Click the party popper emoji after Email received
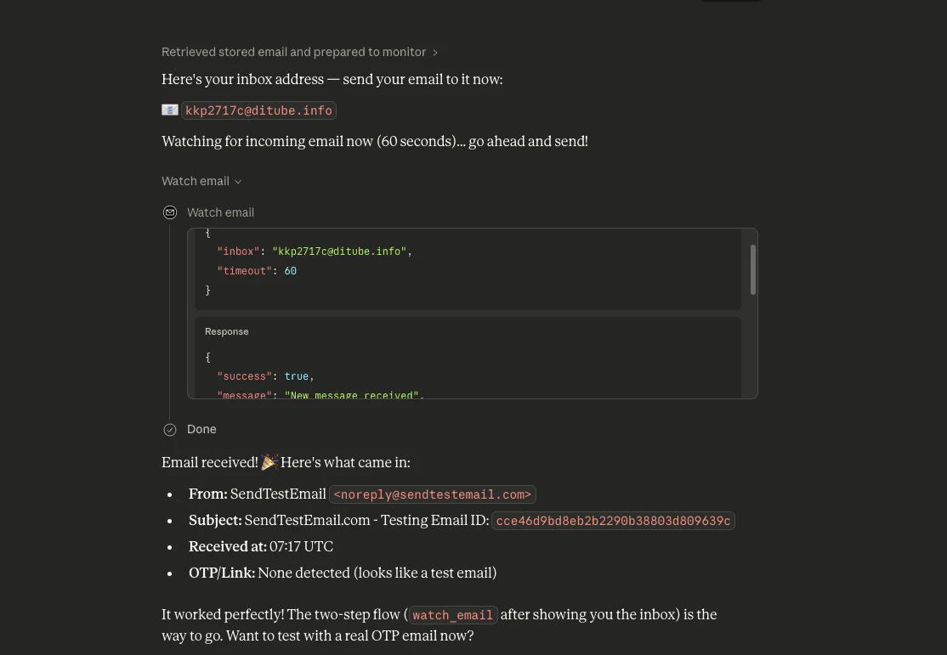This screenshot has height=655, width=947. 269,462
